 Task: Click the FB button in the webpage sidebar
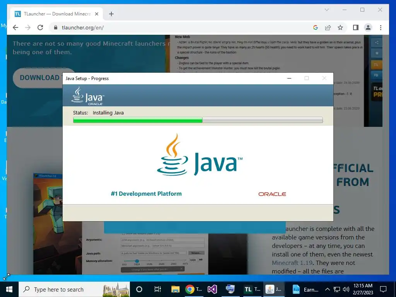click(376, 75)
